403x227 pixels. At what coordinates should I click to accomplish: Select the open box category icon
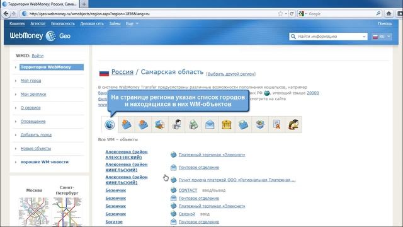pyautogui.click(x=260, y=125)
